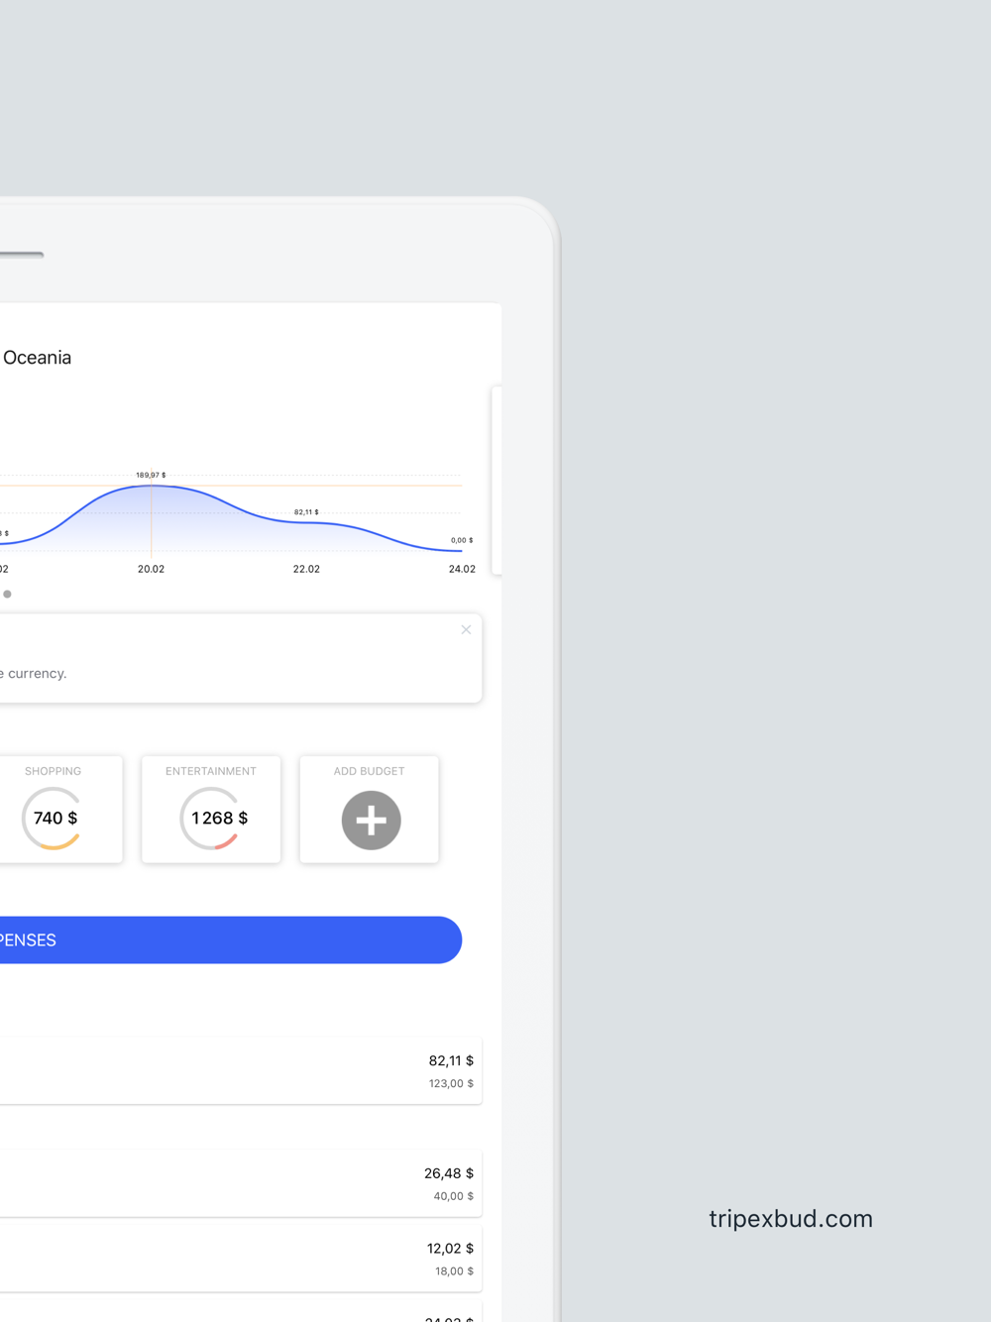Click the 22.02 date on chart axis
Image resolution: width=991 pixels, height=1322 pixels.
(x=306, y=569)
